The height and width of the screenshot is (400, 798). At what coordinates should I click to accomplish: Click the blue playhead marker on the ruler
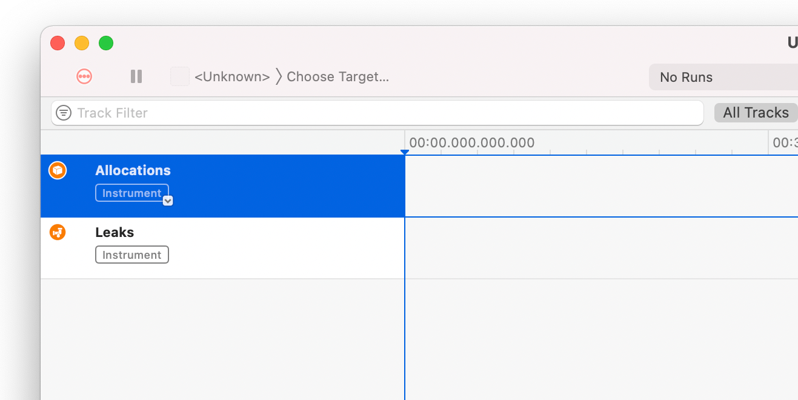pyautogui.click(x=405, y=152)
